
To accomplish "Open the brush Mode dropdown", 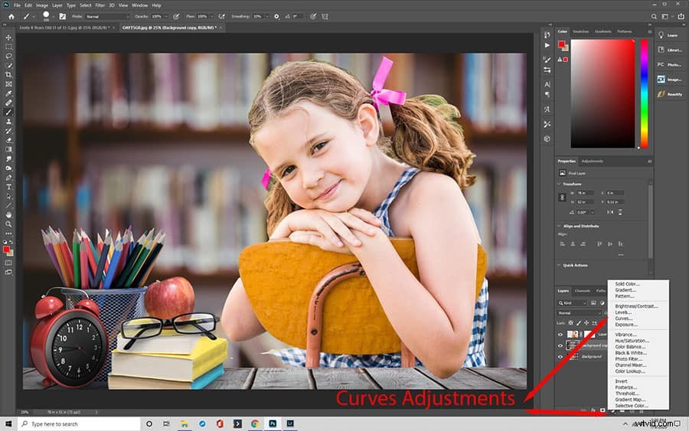I will [x=107, y=16].
